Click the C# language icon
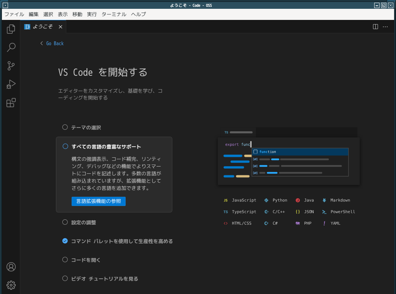The height and width of the screenshot is (294, 396). point(266,223)
